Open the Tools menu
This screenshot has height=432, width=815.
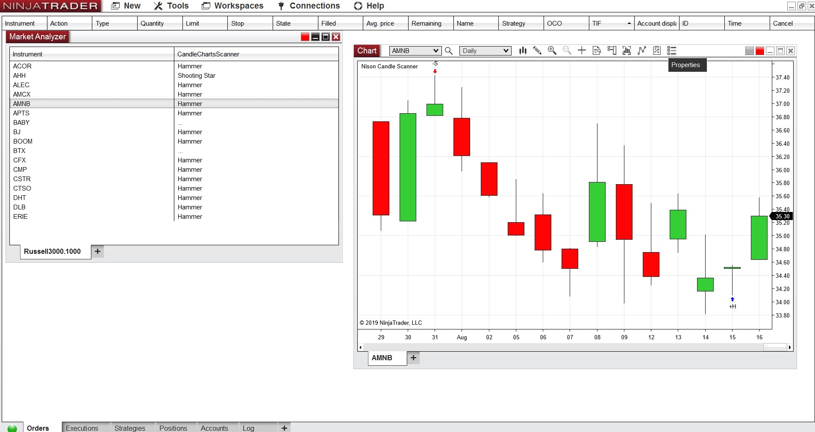tap(178, 6)
